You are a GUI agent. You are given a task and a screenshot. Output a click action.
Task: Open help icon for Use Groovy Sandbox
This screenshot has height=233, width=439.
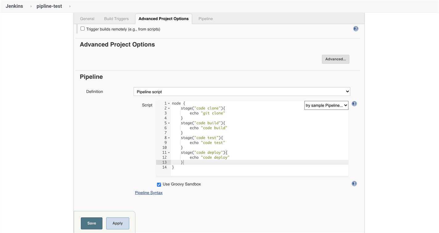click(354, 184)
